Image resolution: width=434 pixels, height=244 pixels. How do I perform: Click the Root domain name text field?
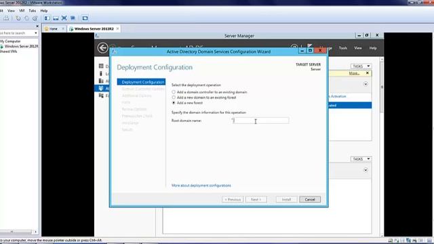tap(261, 121)
